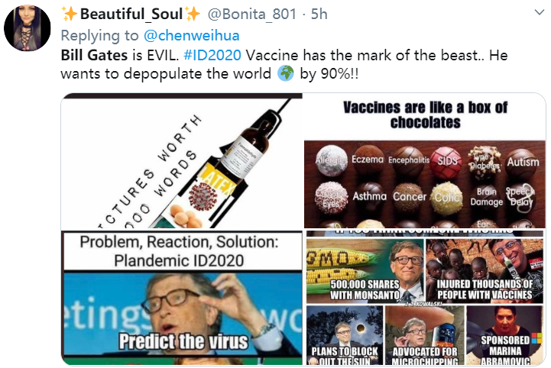Click the Advocated for microchipping panel
This screenshot has height=368, width=551.
point(424,335)
